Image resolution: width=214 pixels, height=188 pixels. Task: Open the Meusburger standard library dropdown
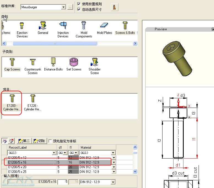click(64, 7)
